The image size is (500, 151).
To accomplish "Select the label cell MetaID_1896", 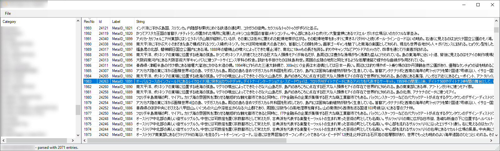I will [x=122, y=55].
